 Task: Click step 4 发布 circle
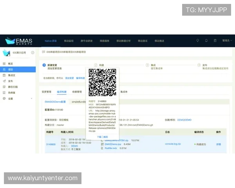point(199,65)
